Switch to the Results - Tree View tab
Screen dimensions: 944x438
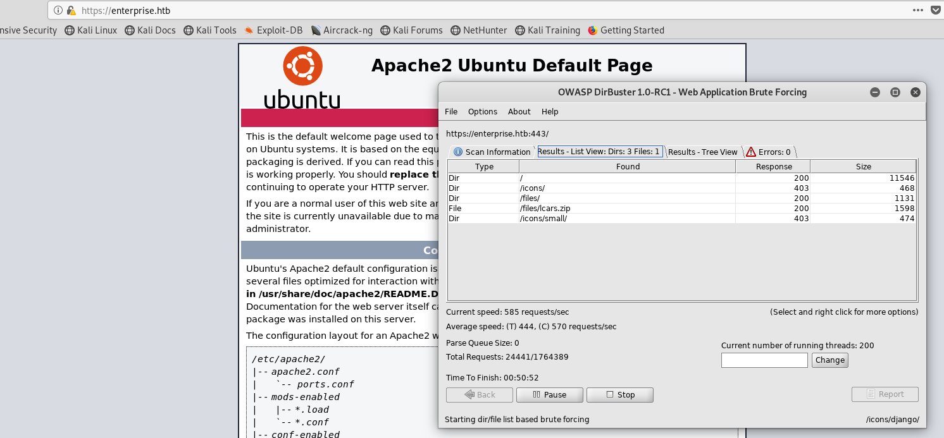702,152
